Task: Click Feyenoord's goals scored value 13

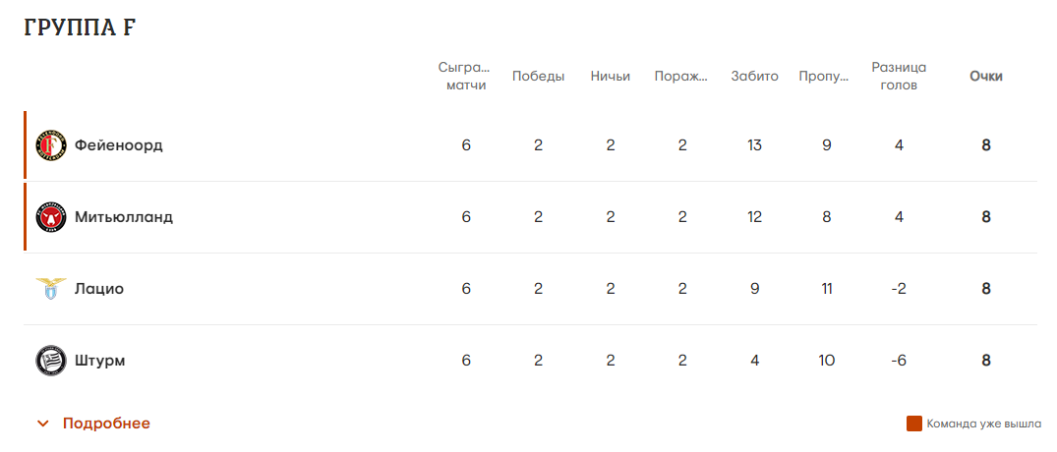Action: tap(754, 145)
